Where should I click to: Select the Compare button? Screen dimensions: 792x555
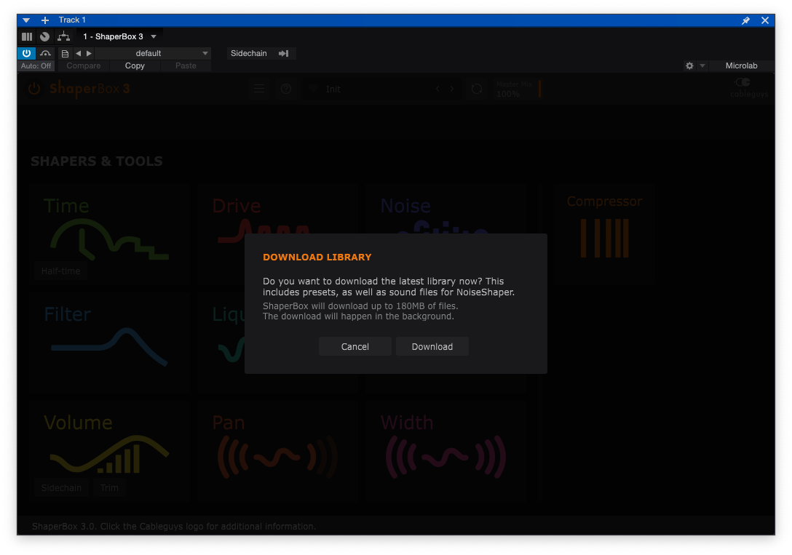(x=83, y=65)
